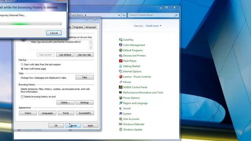This screenshot has width=251, height=141.
Task: Click the Tabs settings button
Action: tap(85, 78)
